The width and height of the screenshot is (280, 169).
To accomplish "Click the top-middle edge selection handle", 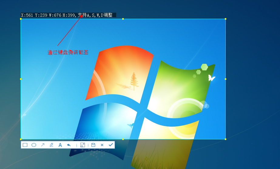I will click(123, 19).
